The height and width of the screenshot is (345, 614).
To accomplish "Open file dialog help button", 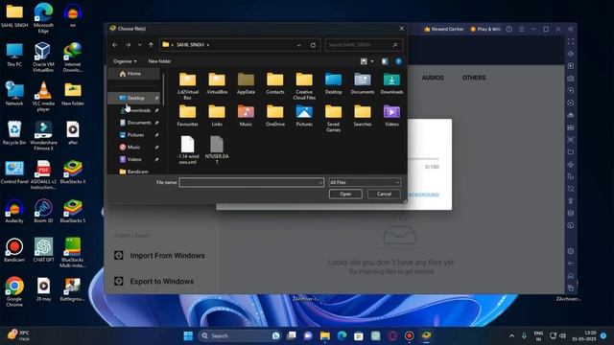I will (399, 61).
